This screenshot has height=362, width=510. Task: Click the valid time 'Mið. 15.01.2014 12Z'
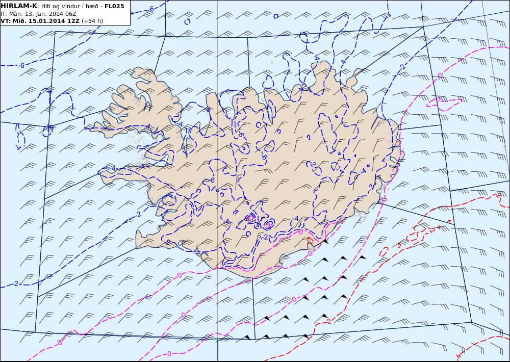coord(45,21)
